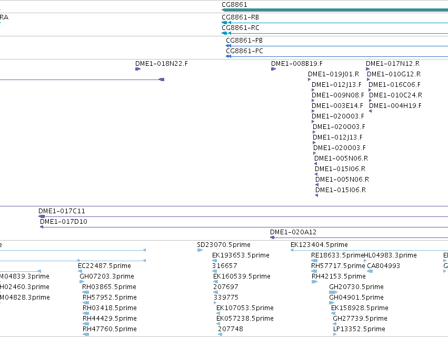Select EST label GH20730.5prime
This screenshot has height=337, width=448.
[356, 287]
